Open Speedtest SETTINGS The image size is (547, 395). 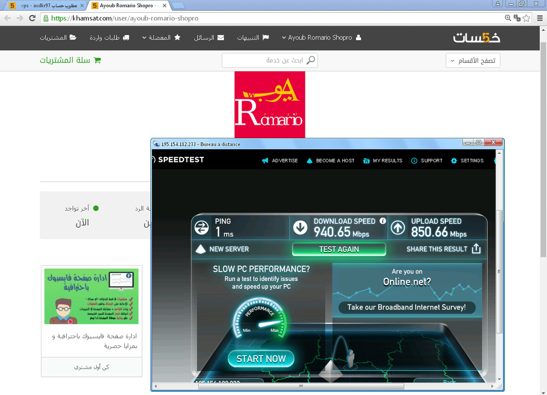[467, 160]
